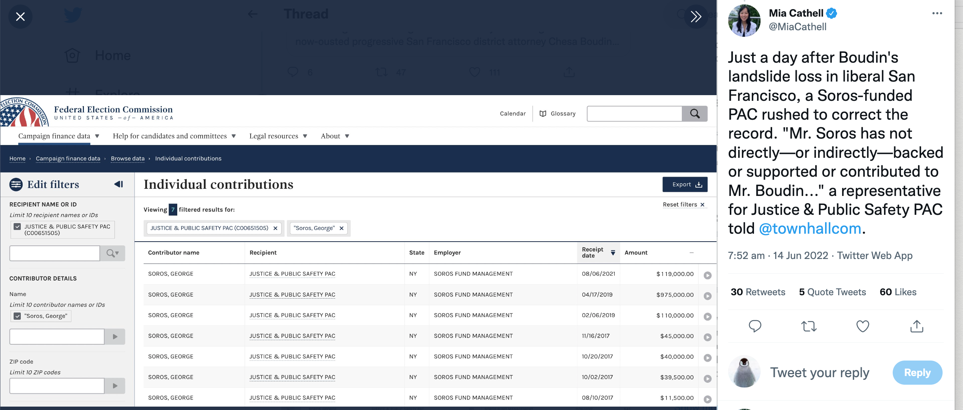
Task: Click the recipient name or ID input
Action: pyautogui.click(x=55, y=253)
